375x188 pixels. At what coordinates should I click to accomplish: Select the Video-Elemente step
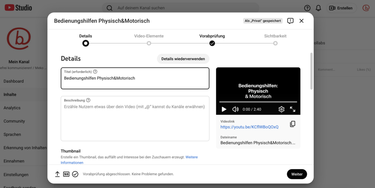[x=149, y=43]
